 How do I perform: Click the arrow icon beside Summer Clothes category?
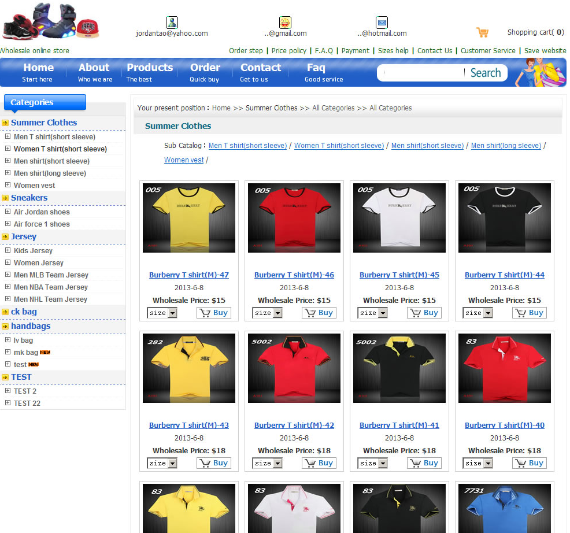coord(5,123)
